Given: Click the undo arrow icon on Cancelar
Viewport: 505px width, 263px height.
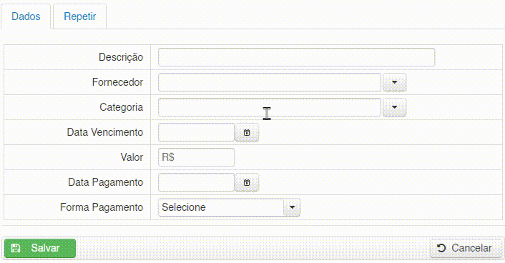Looking at the screenshot, I should 441,248.
